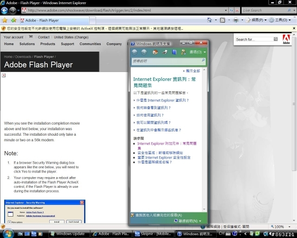Open the Company menu on Adobe site

[x=114, y=44]
